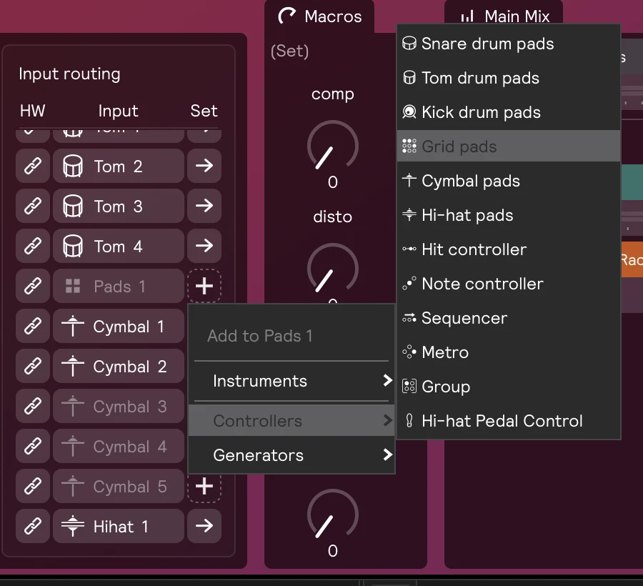Click the Cymbal 3 icon
Image resolution: width=643 pixels, height=586 pixels.
coord(73,407)
